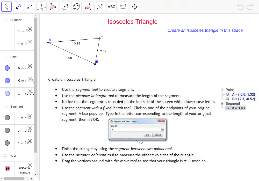Toggle visibility of point B

pyautogui.click(x=7, y=81)
